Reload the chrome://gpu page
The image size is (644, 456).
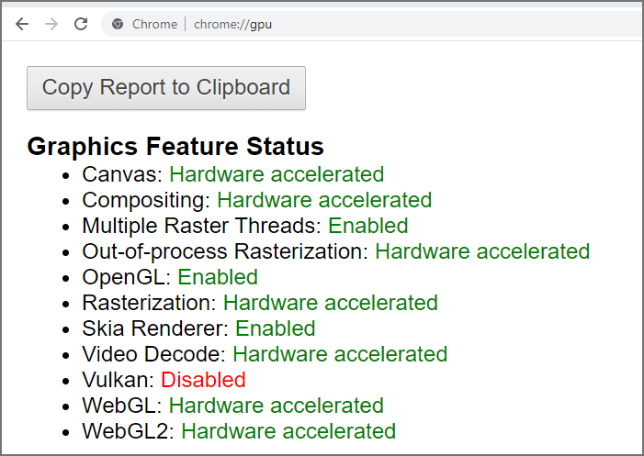[81, 24]
